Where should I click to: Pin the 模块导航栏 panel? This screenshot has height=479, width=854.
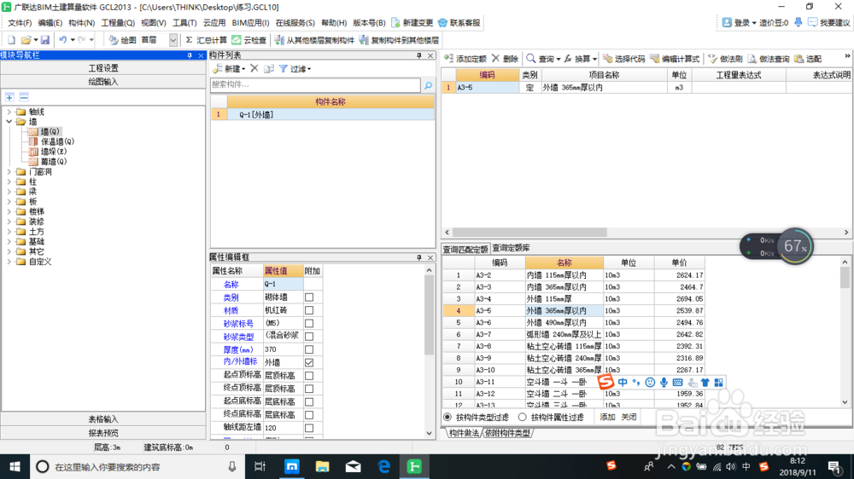tap(190, 55)
